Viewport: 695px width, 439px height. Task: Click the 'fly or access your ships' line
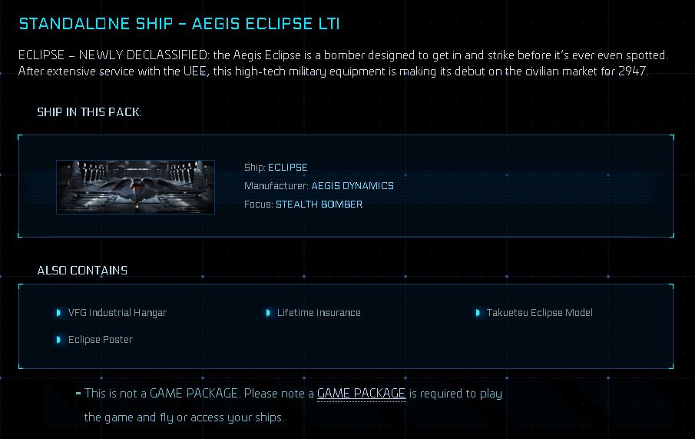184,417
